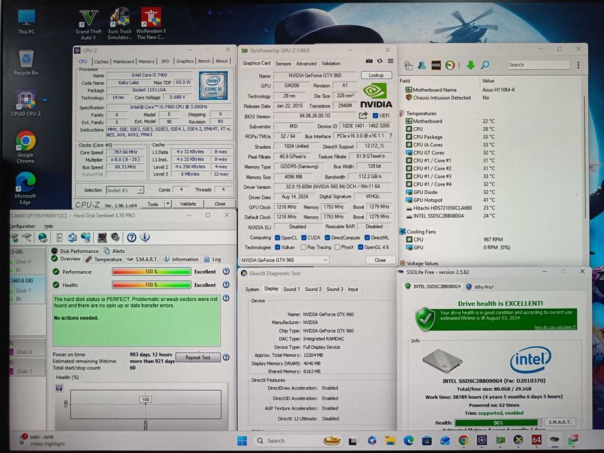604x453 pixels.
Task: Open the Tools dropdown arrow in CPU-Z
Action: tap(168, 204)
